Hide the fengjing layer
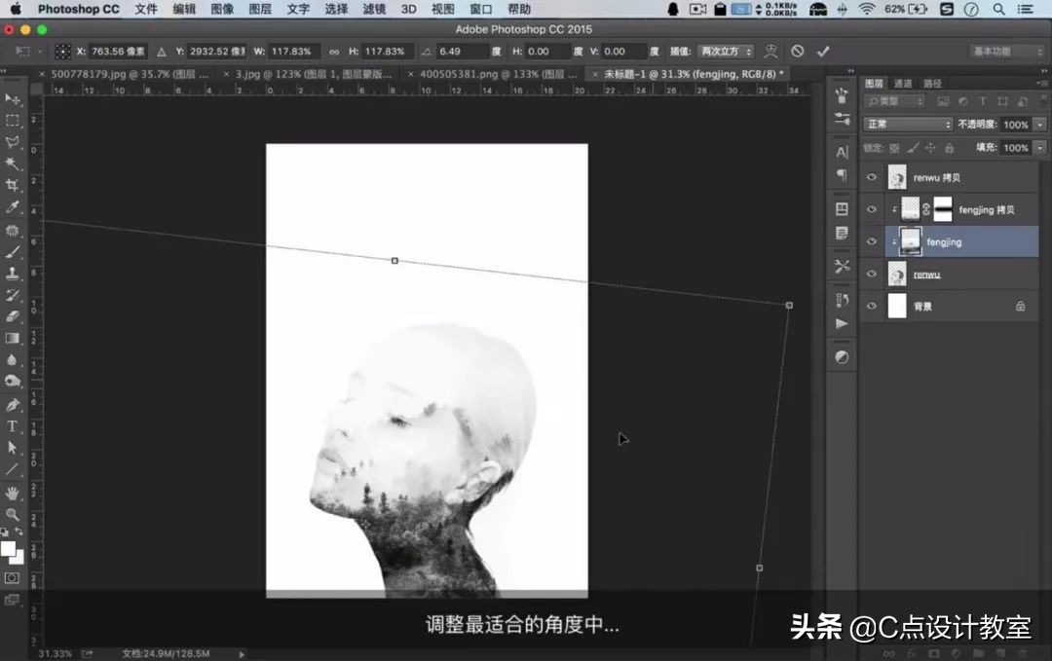The width and height of the screenshot is (1052, 661). coord(872,242)
